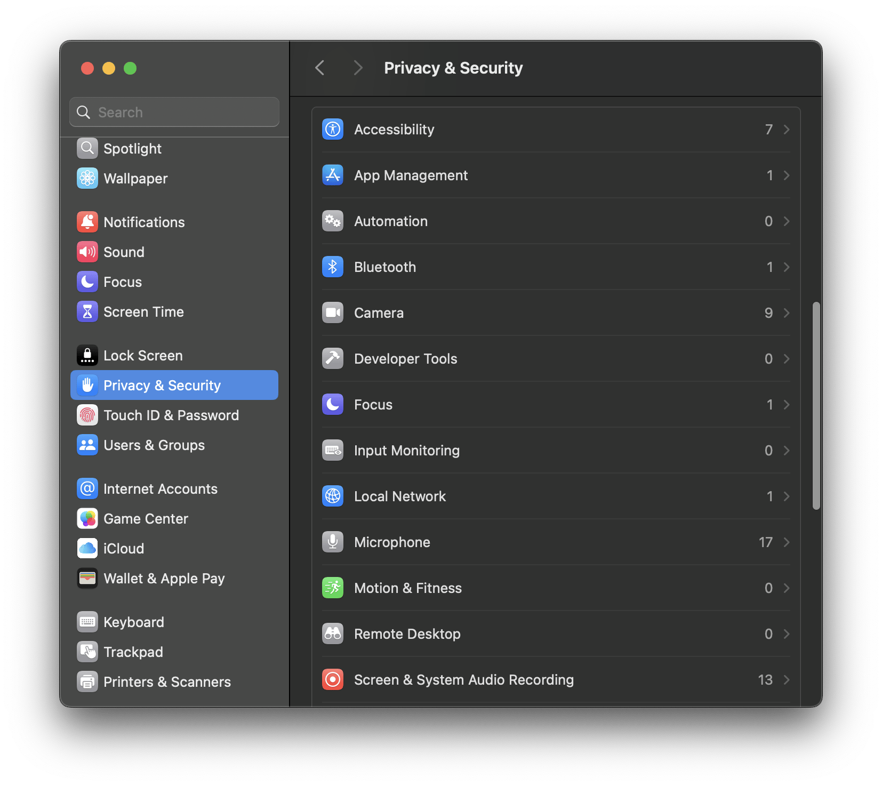Viewport: 882px width, 786px height.
Task: Click the Camera video icon
Action: 333,313
